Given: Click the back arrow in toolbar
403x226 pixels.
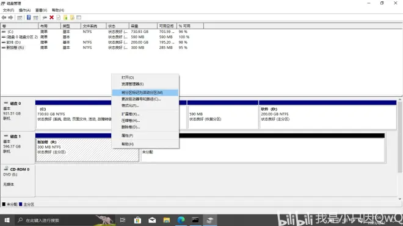Looking at the screenshot, I should coord(4,18).
